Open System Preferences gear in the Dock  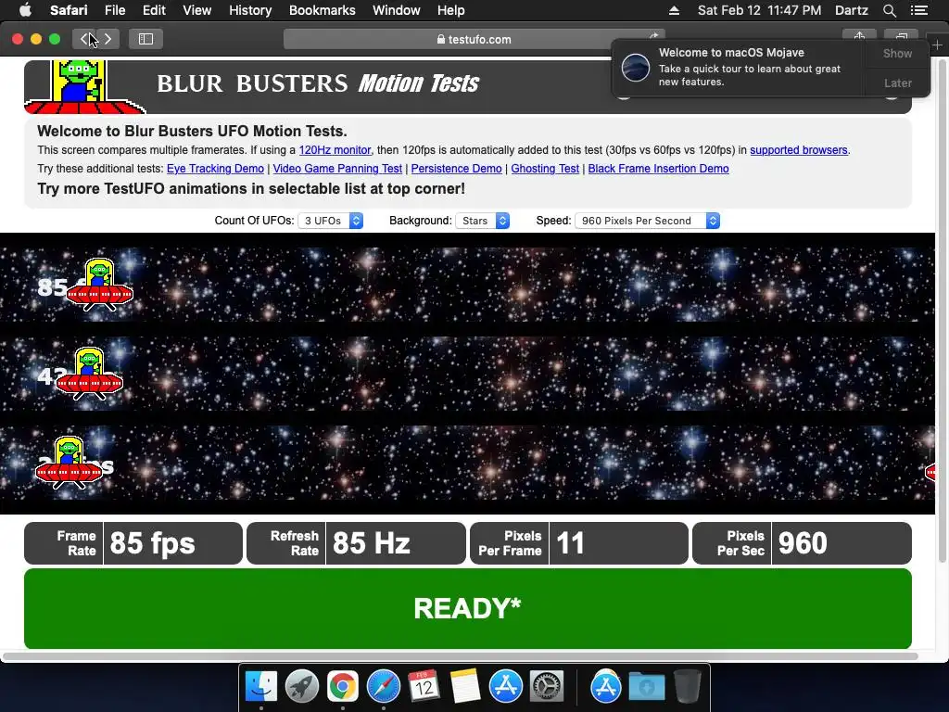coord(547,687)
